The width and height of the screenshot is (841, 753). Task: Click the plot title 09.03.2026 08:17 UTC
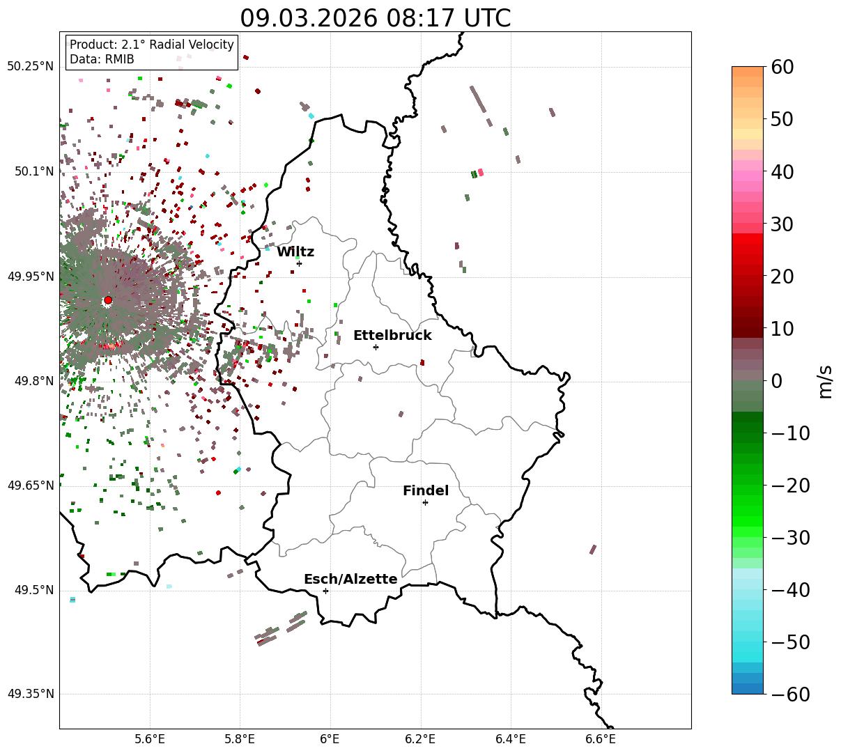(376, 17)
